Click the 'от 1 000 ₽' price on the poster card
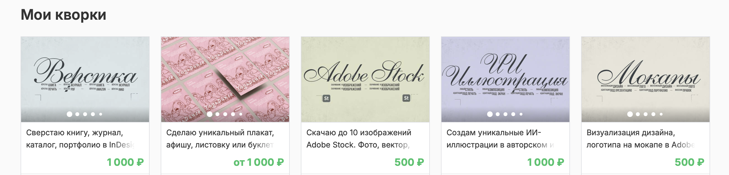Image resolution: width=729 pixels, height=175 pixels. point(259,162)
